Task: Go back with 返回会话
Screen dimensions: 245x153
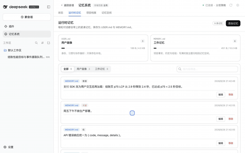Action: pos(67,5)
